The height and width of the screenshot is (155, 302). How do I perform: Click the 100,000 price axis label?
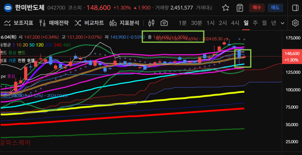pos(293,90)
